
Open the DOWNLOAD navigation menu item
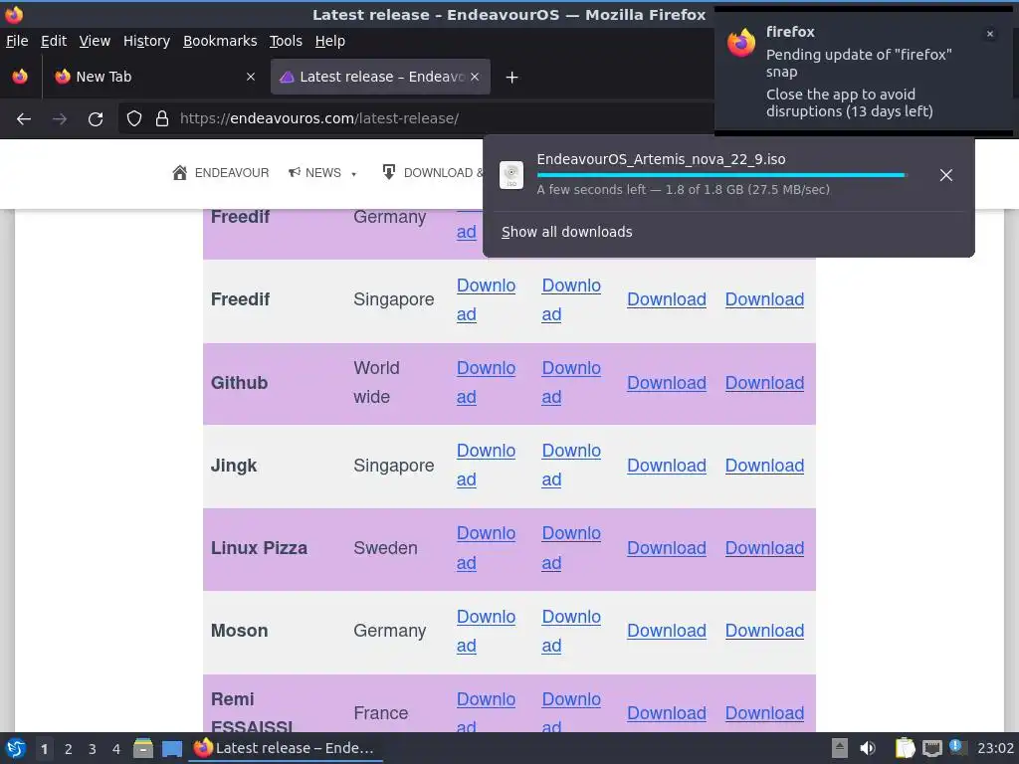[432, 173]
